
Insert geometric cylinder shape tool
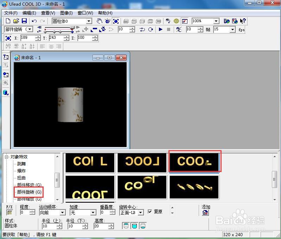tap(6, 92)
